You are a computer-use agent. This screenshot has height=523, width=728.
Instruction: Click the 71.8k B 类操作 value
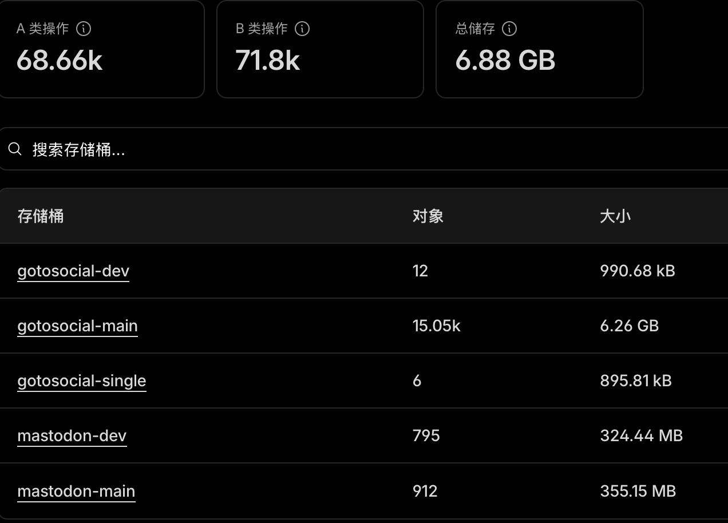pos(267,60)
